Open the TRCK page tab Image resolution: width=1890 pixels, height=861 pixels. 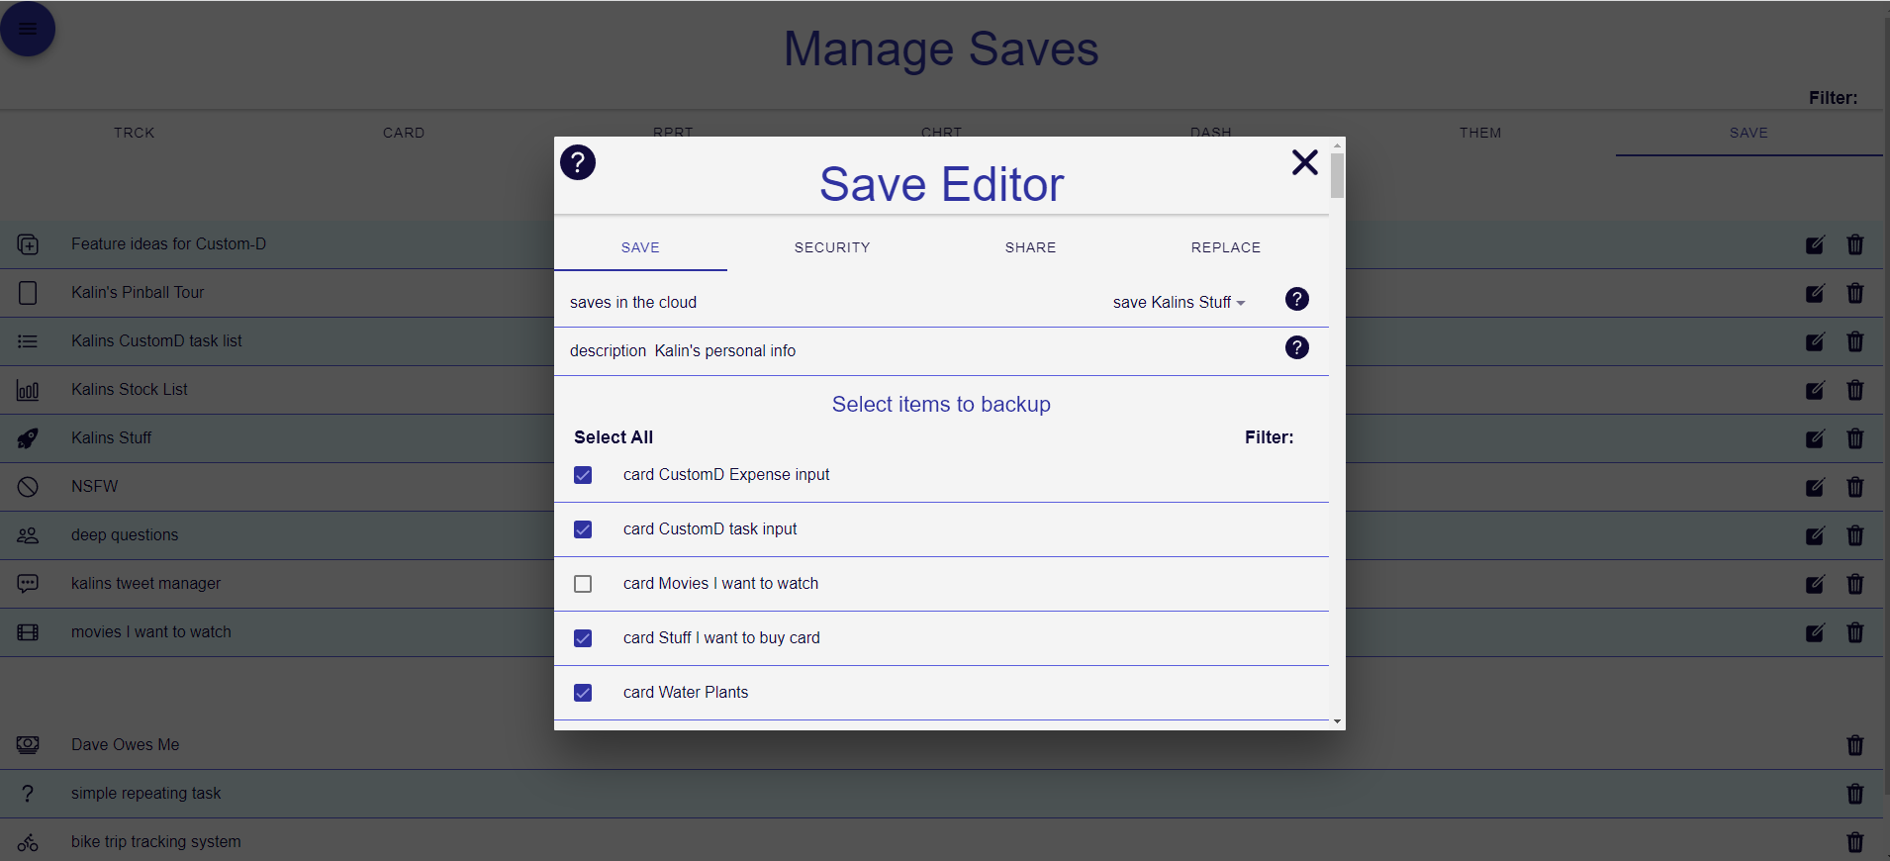point(135,133)
